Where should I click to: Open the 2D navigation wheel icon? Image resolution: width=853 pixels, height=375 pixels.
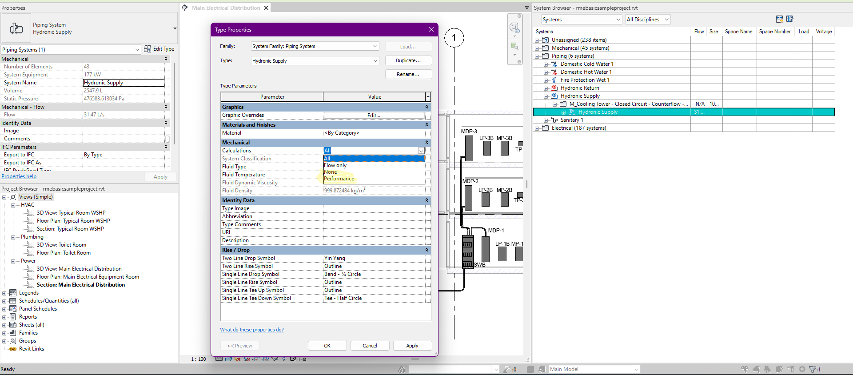pos(514,28)
